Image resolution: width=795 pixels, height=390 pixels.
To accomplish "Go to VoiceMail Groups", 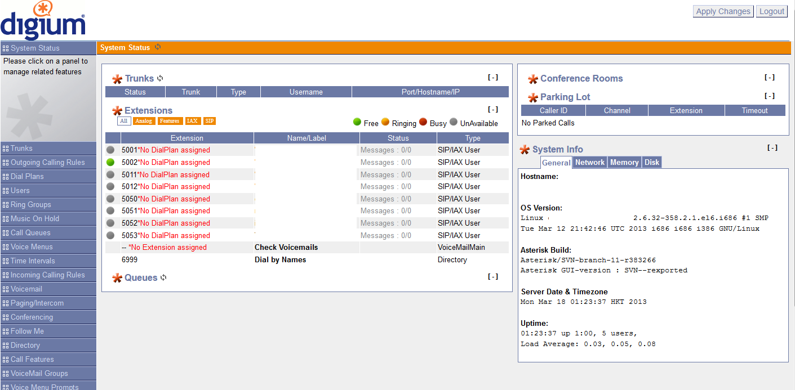I will coord(48,374).
